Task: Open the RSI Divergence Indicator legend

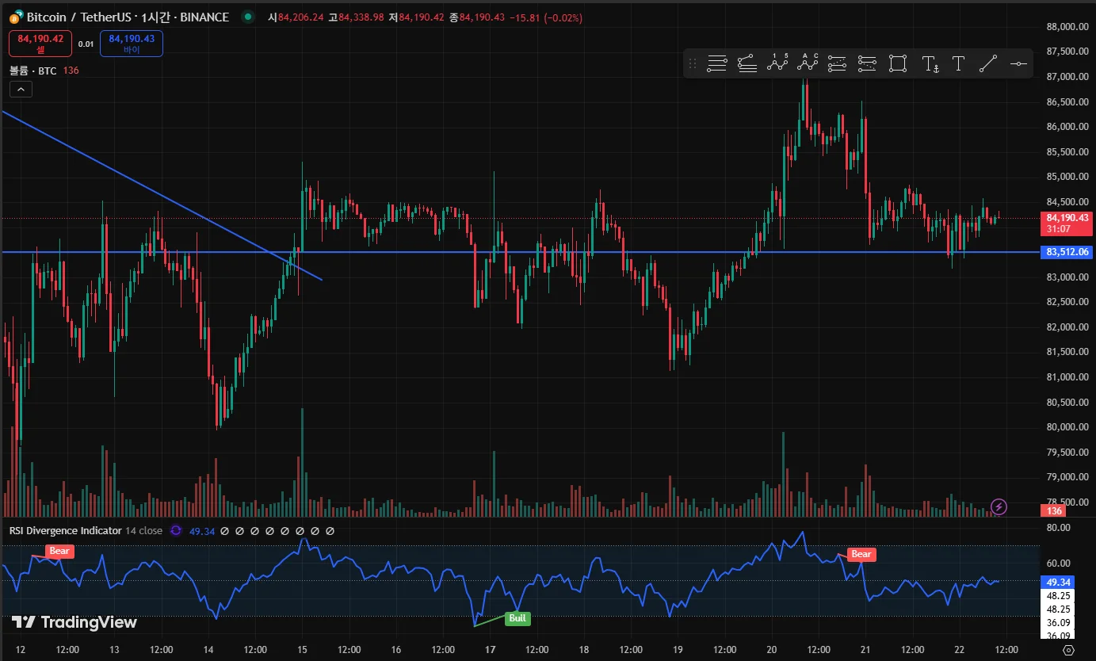Action: 65,531
